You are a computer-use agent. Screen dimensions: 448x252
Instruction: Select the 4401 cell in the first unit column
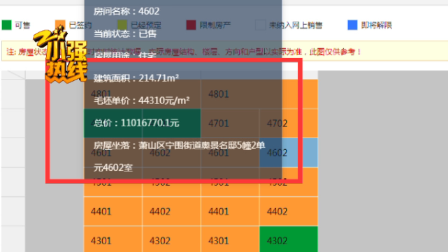113,212
